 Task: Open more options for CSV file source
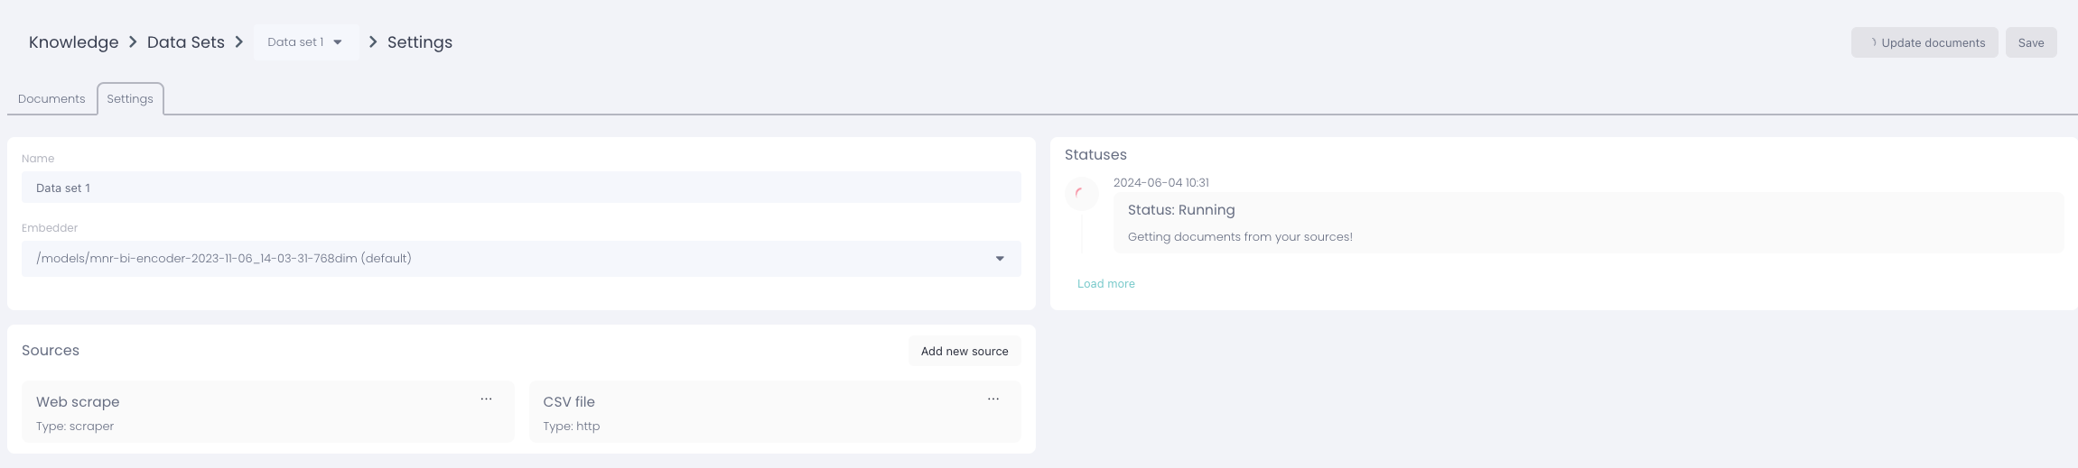(x=992, y=399)
